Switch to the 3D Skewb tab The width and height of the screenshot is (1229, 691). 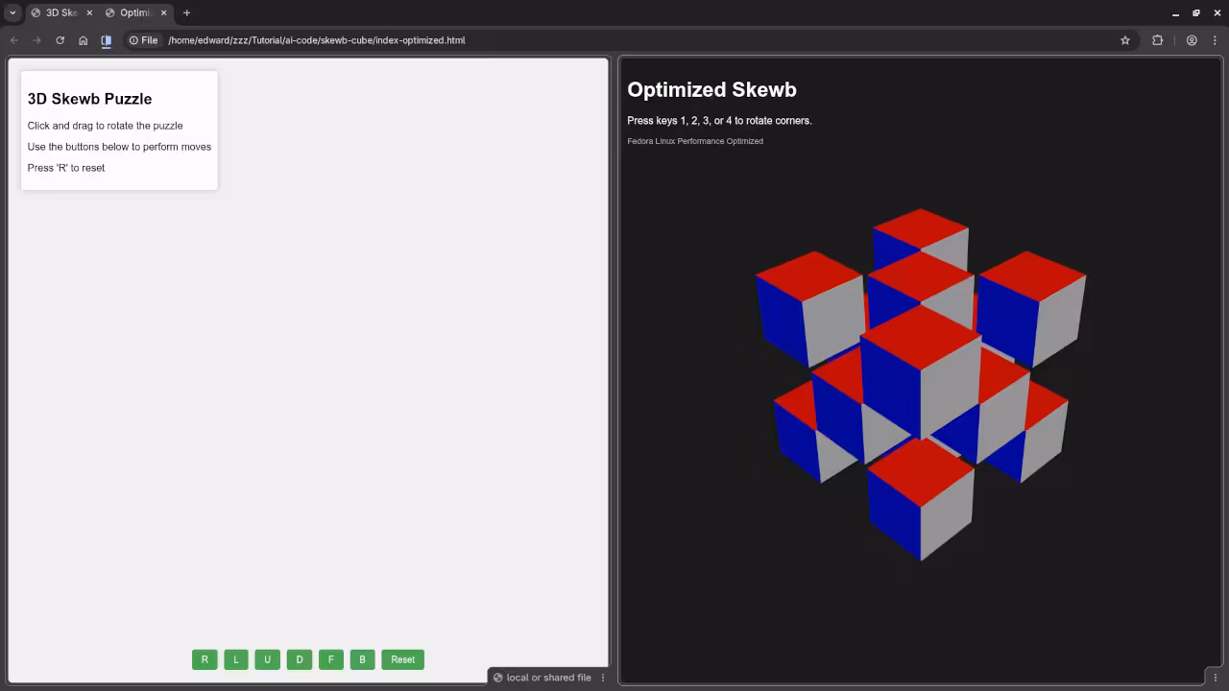(60, 12)
